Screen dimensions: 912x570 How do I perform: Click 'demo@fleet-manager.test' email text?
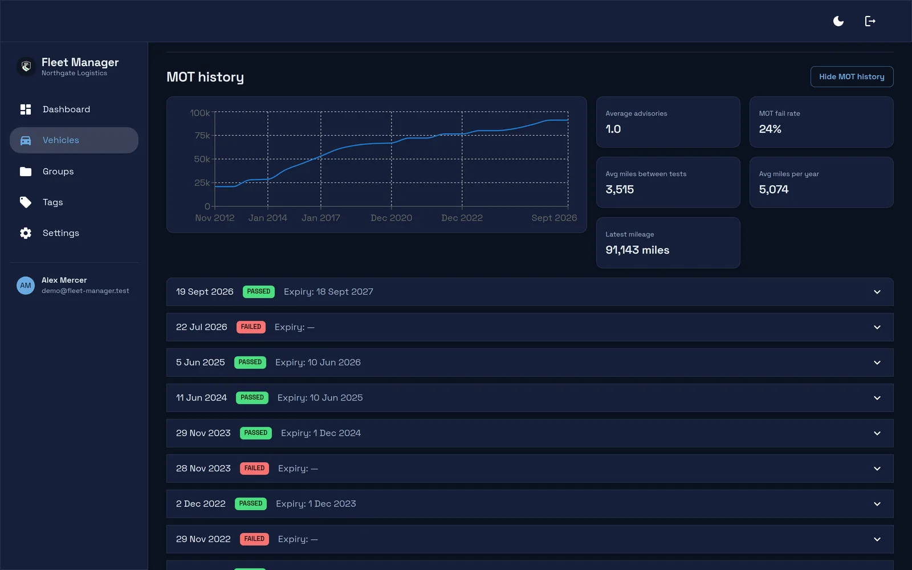pyautogui.click(x=85, y=291)
